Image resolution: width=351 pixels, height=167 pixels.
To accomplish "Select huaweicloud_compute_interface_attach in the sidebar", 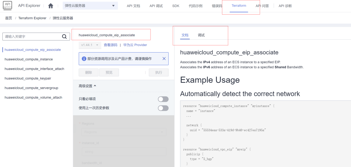I will click(x=34, y=69).
